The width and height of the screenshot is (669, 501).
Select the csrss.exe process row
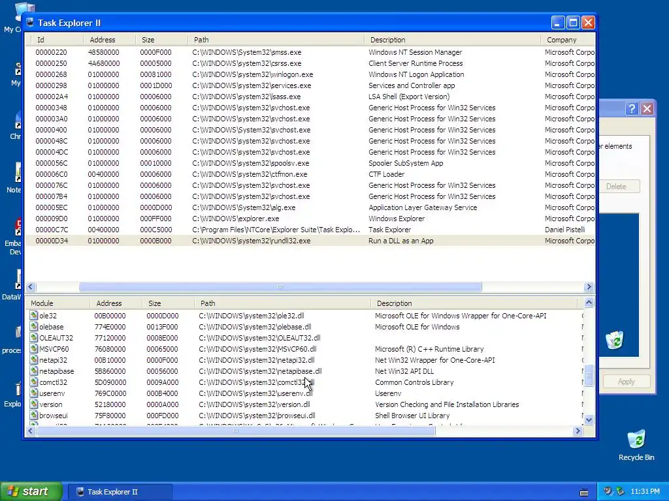click(x=310, y=63)
